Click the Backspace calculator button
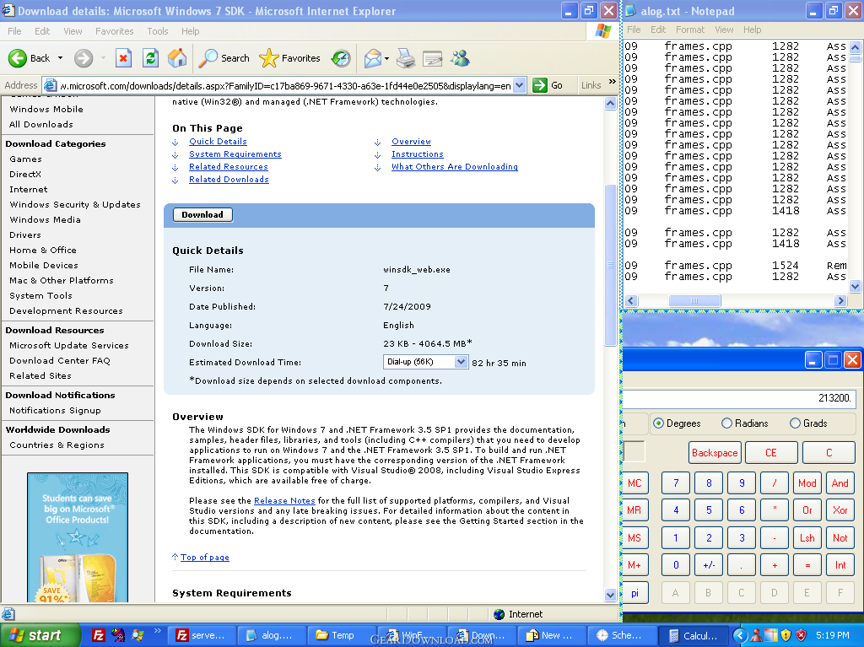Image resolution: width=864 pixels, height=647 pixels. 715,453
